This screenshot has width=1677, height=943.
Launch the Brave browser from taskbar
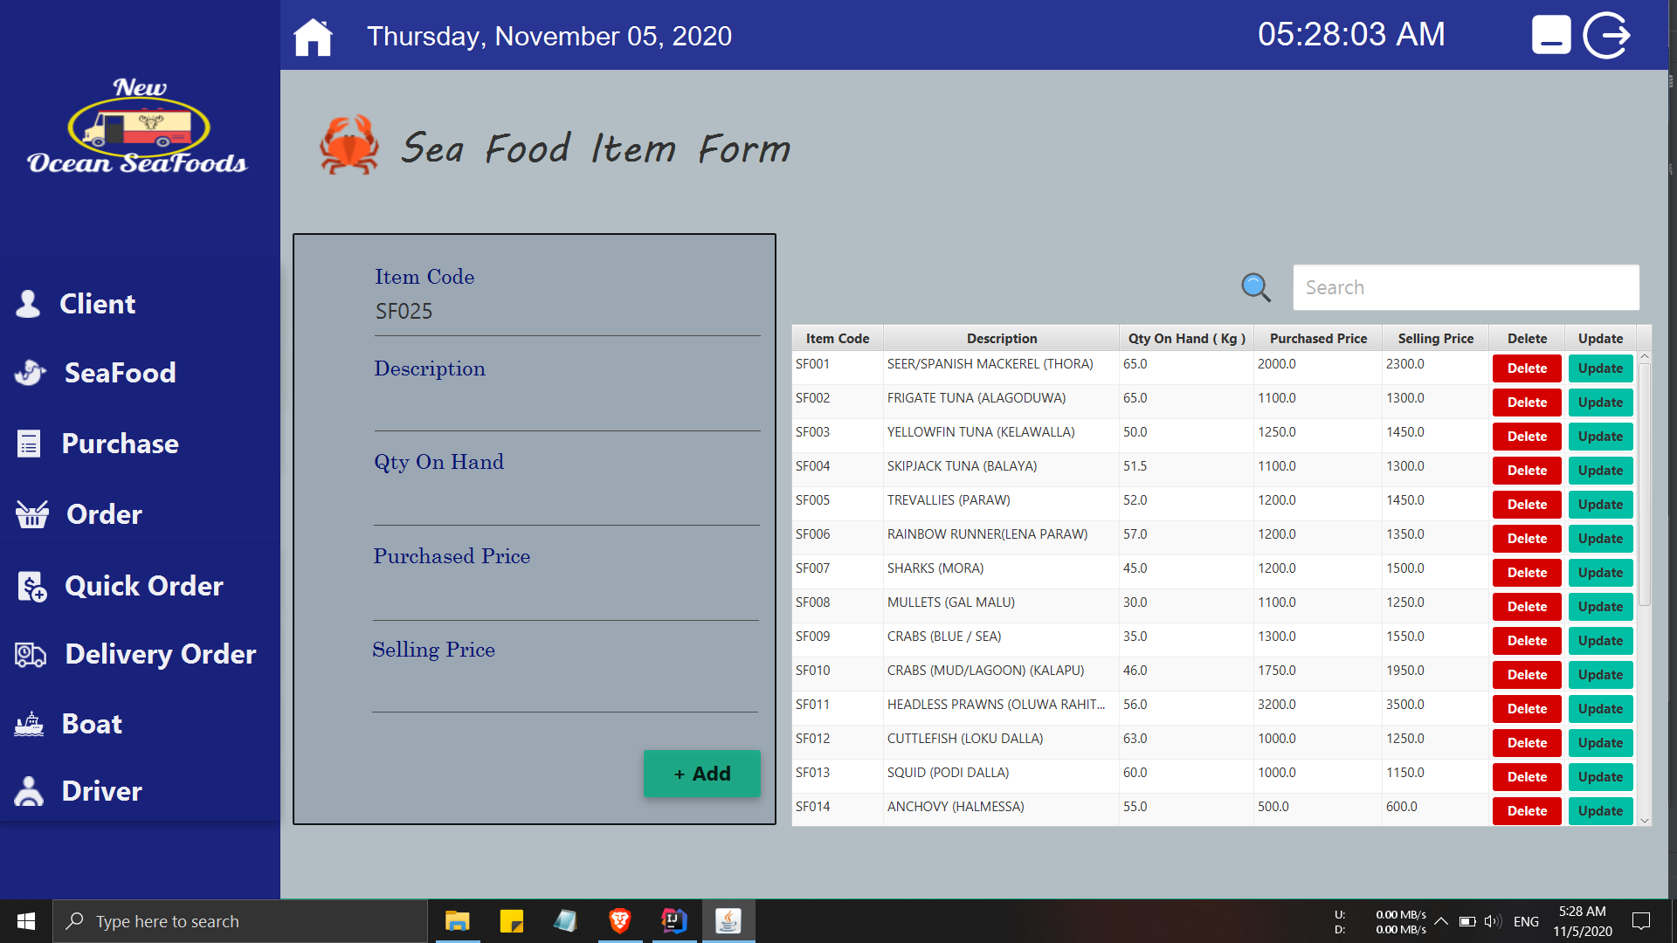click(x=620, y=920)
